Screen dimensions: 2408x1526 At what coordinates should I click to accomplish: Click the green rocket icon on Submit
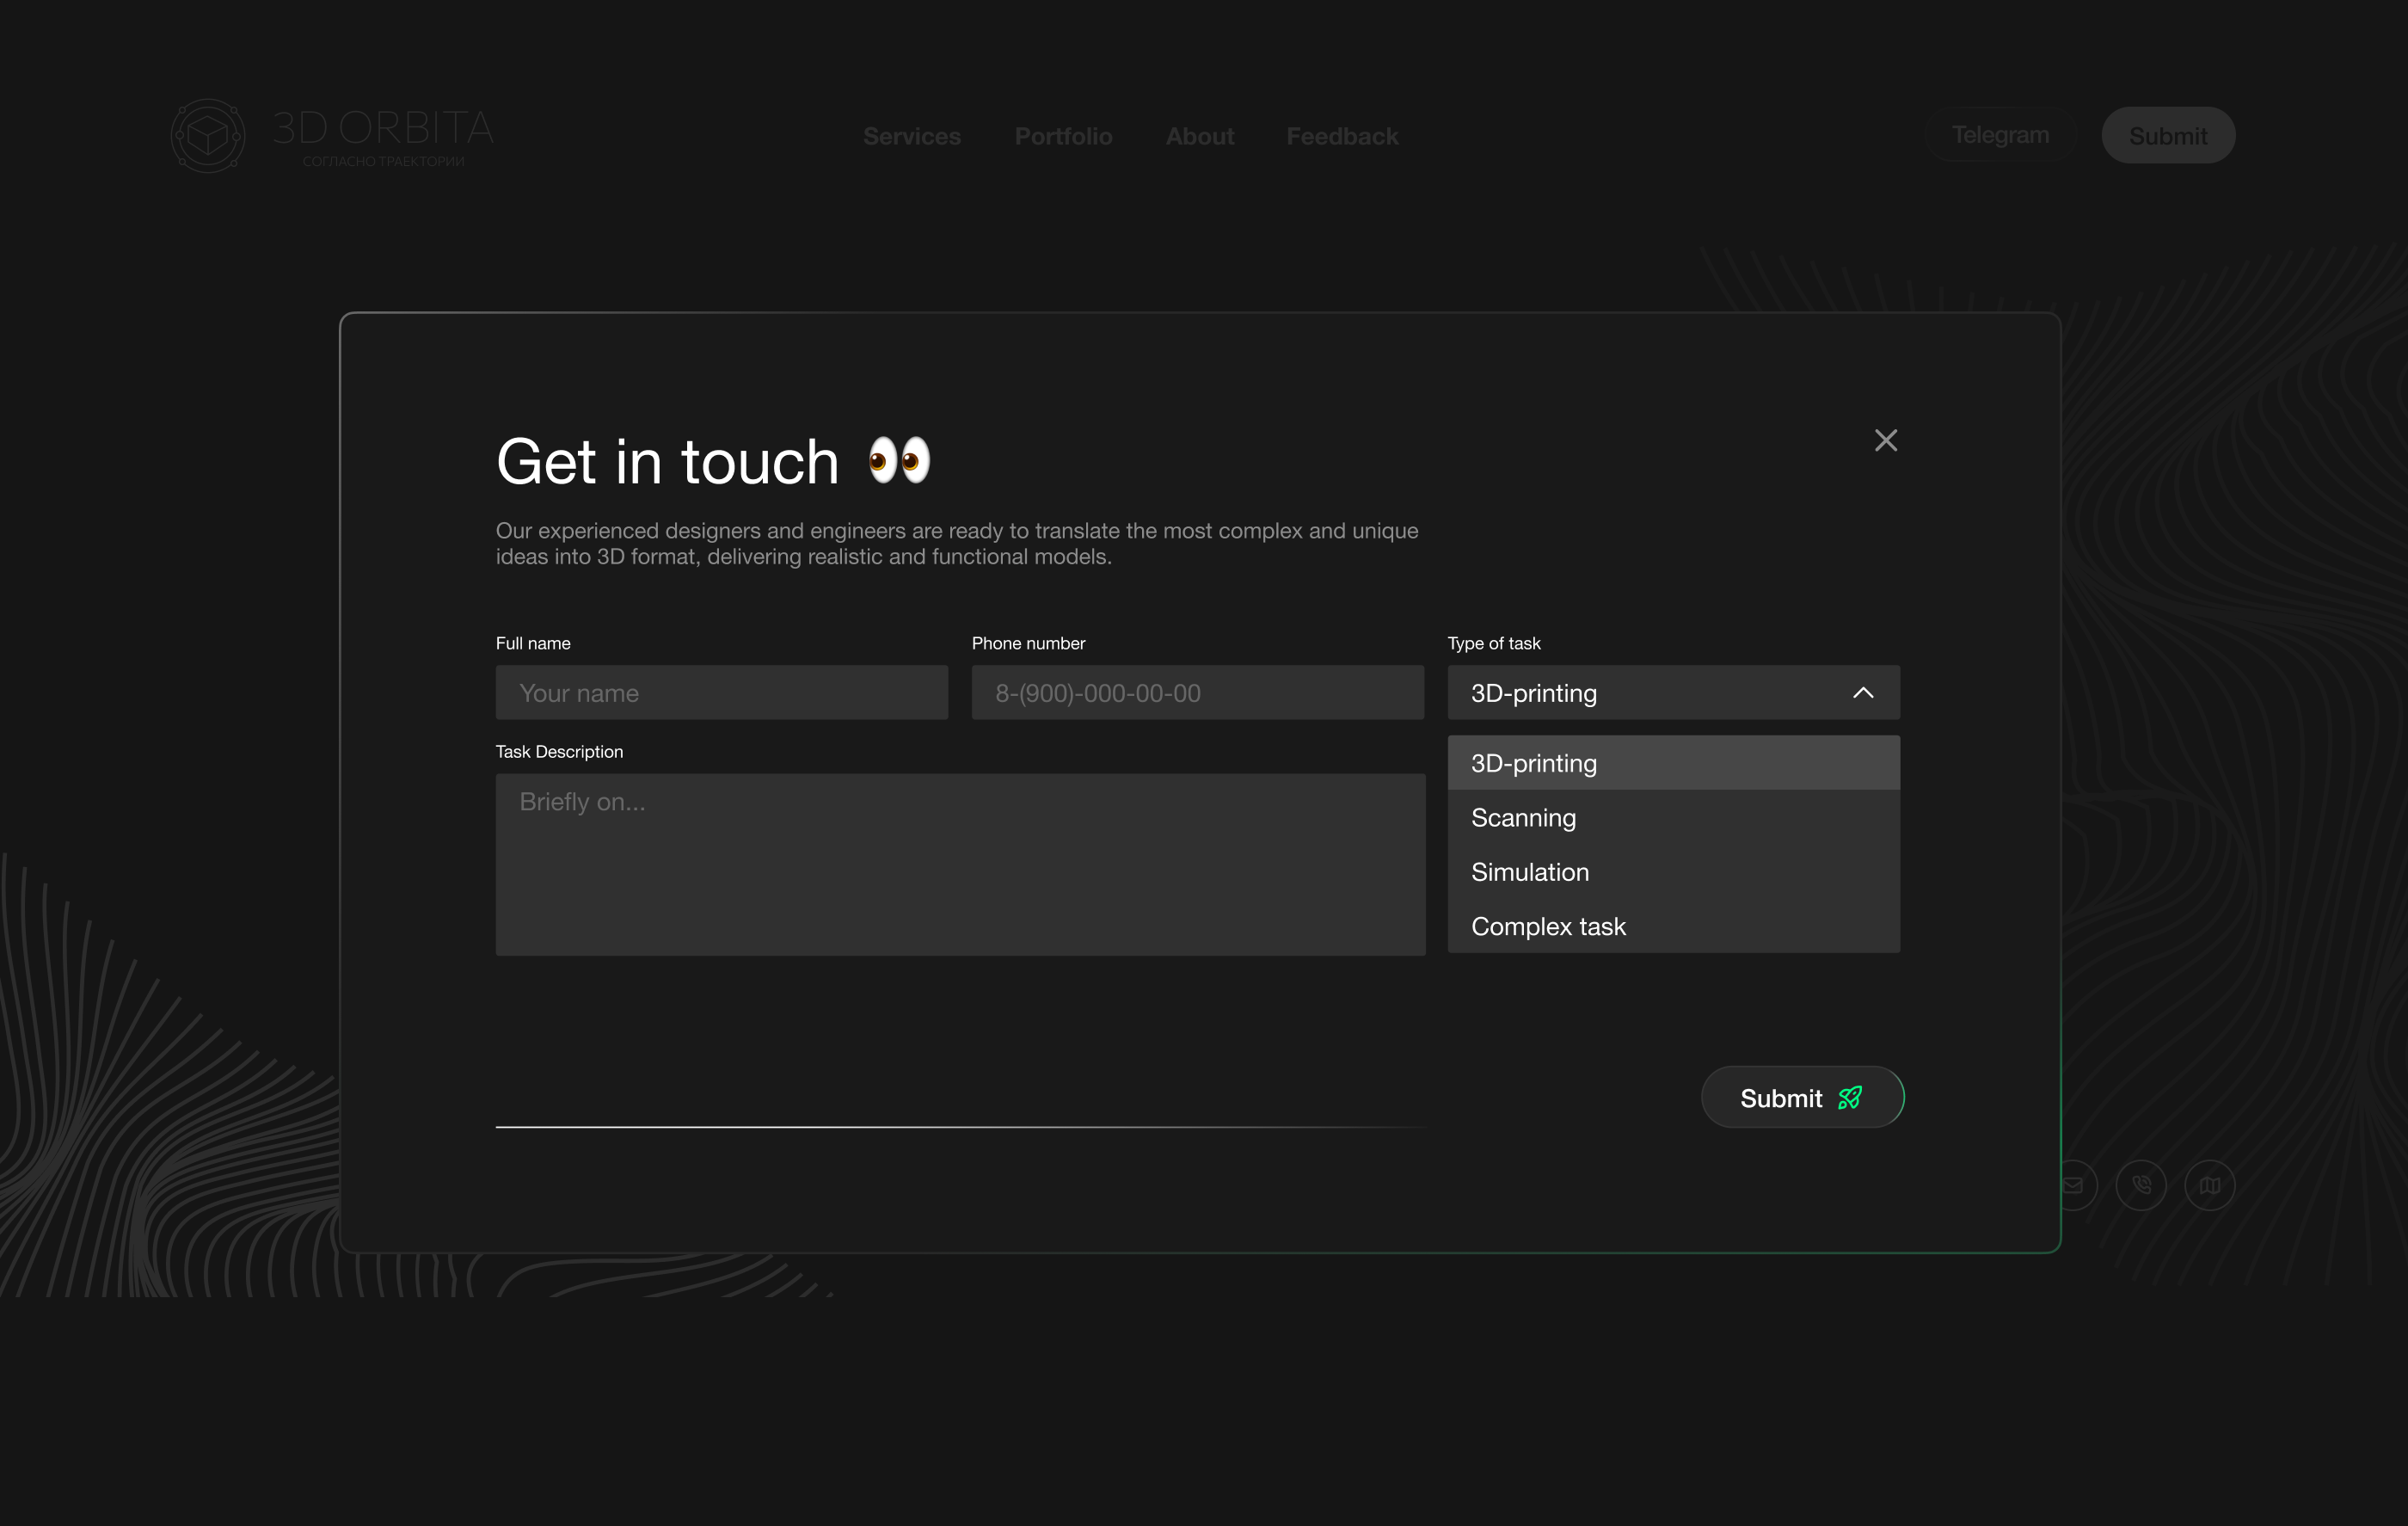[1850, 1096]
